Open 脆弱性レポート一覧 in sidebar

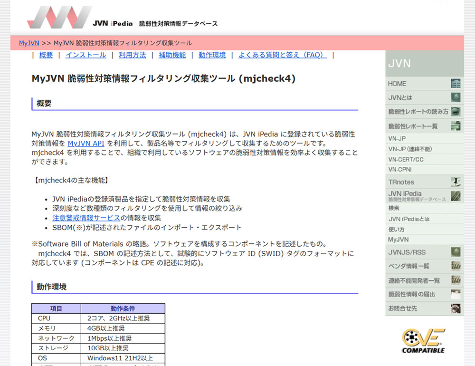pyautogui.click(x=424, y=126)
